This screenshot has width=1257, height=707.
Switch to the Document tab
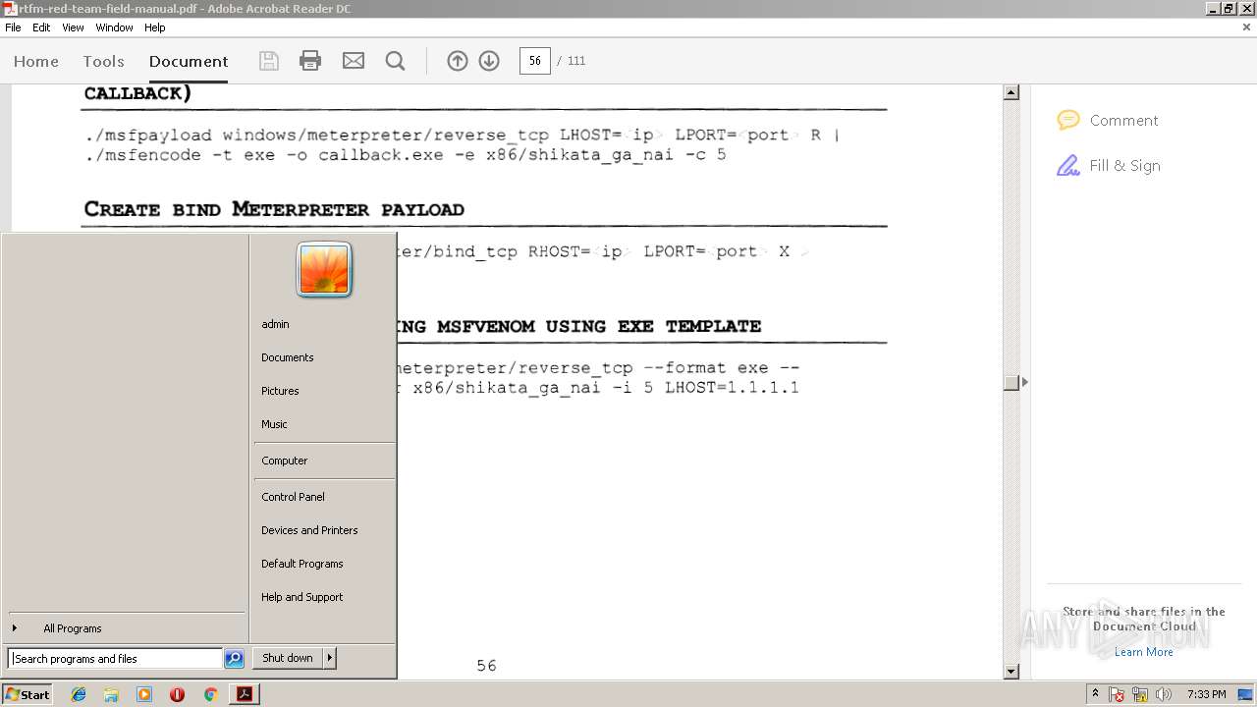tap(189, 61)
